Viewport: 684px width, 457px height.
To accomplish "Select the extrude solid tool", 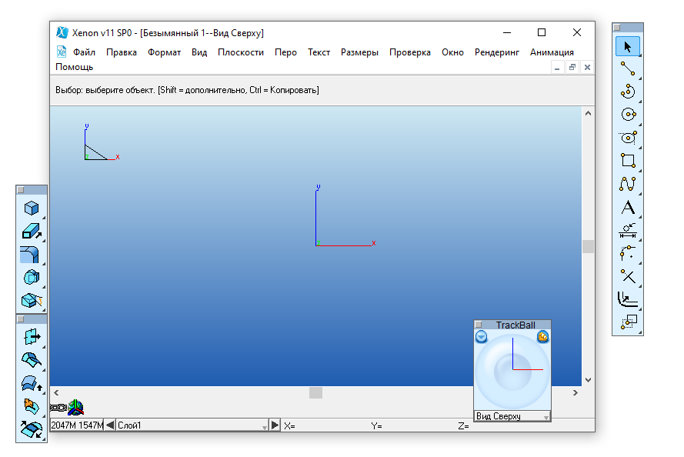I will [x=32, y=231].
